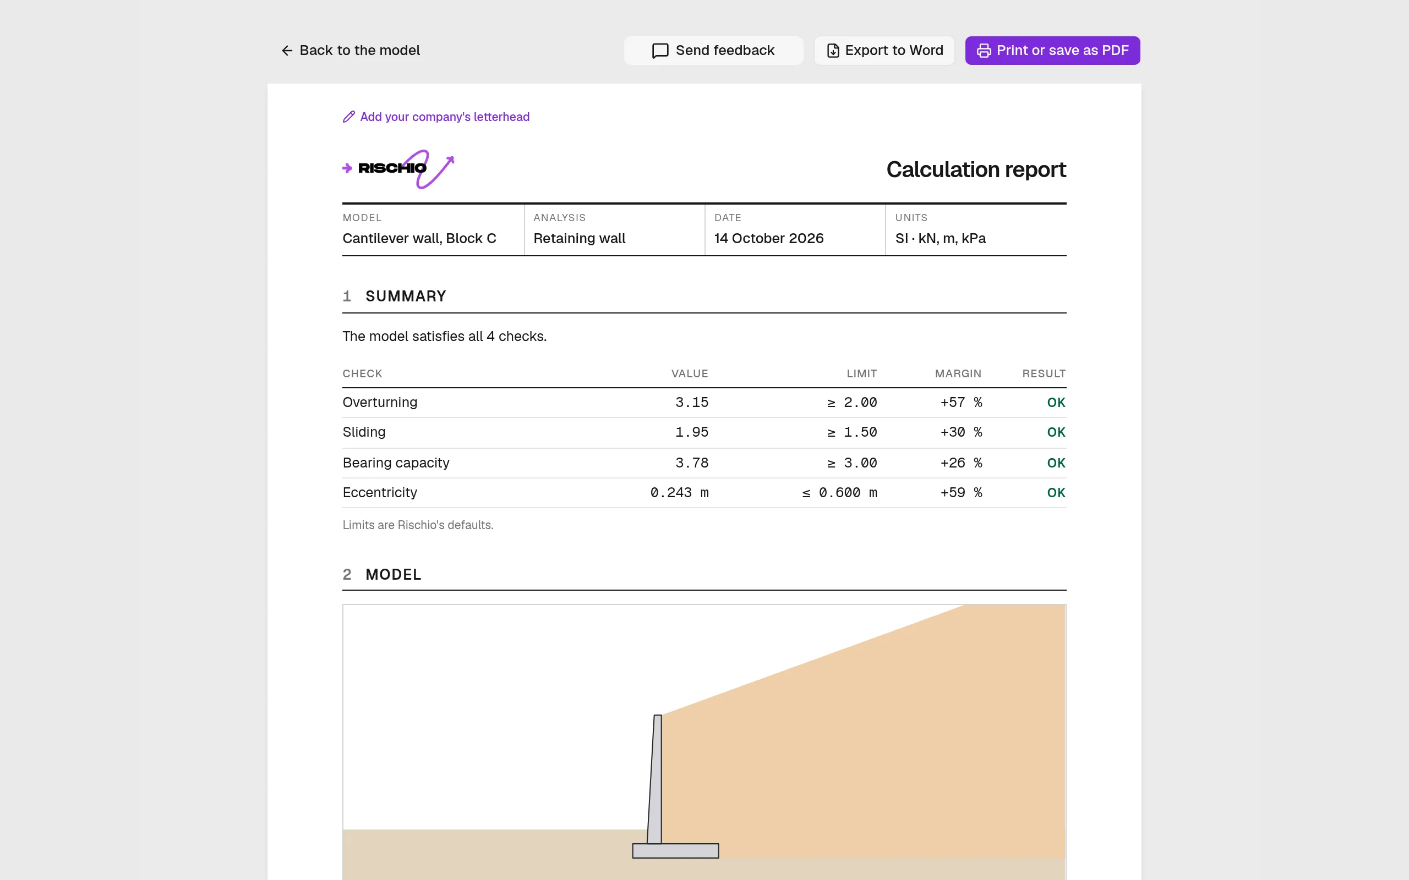Image resolution: width=1409 pixels, height=880 pixels.
Task: Click the Export to Word document icon
Action: pyautogui.click(x=833, y=51)
